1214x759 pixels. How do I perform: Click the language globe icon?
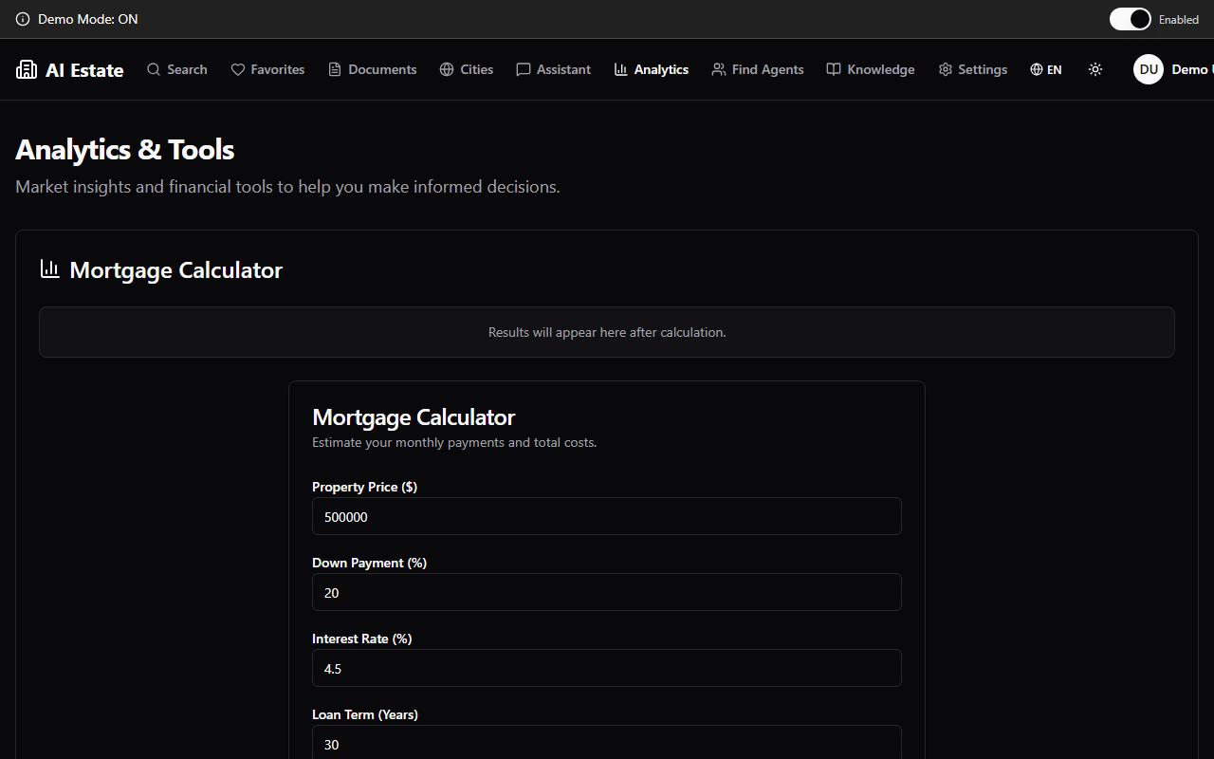[x=1037, y=69]
